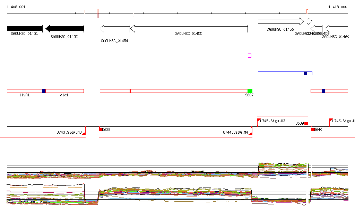
Task: Click the U743.SigA.M3 promoter label
Action: tap(69, 132)
